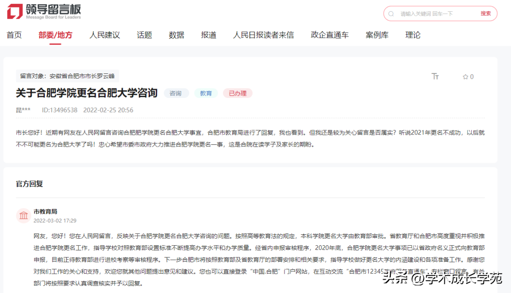511x293 pixels.
Task: Open the 首页 navigation tab
Action: (14, 35)
